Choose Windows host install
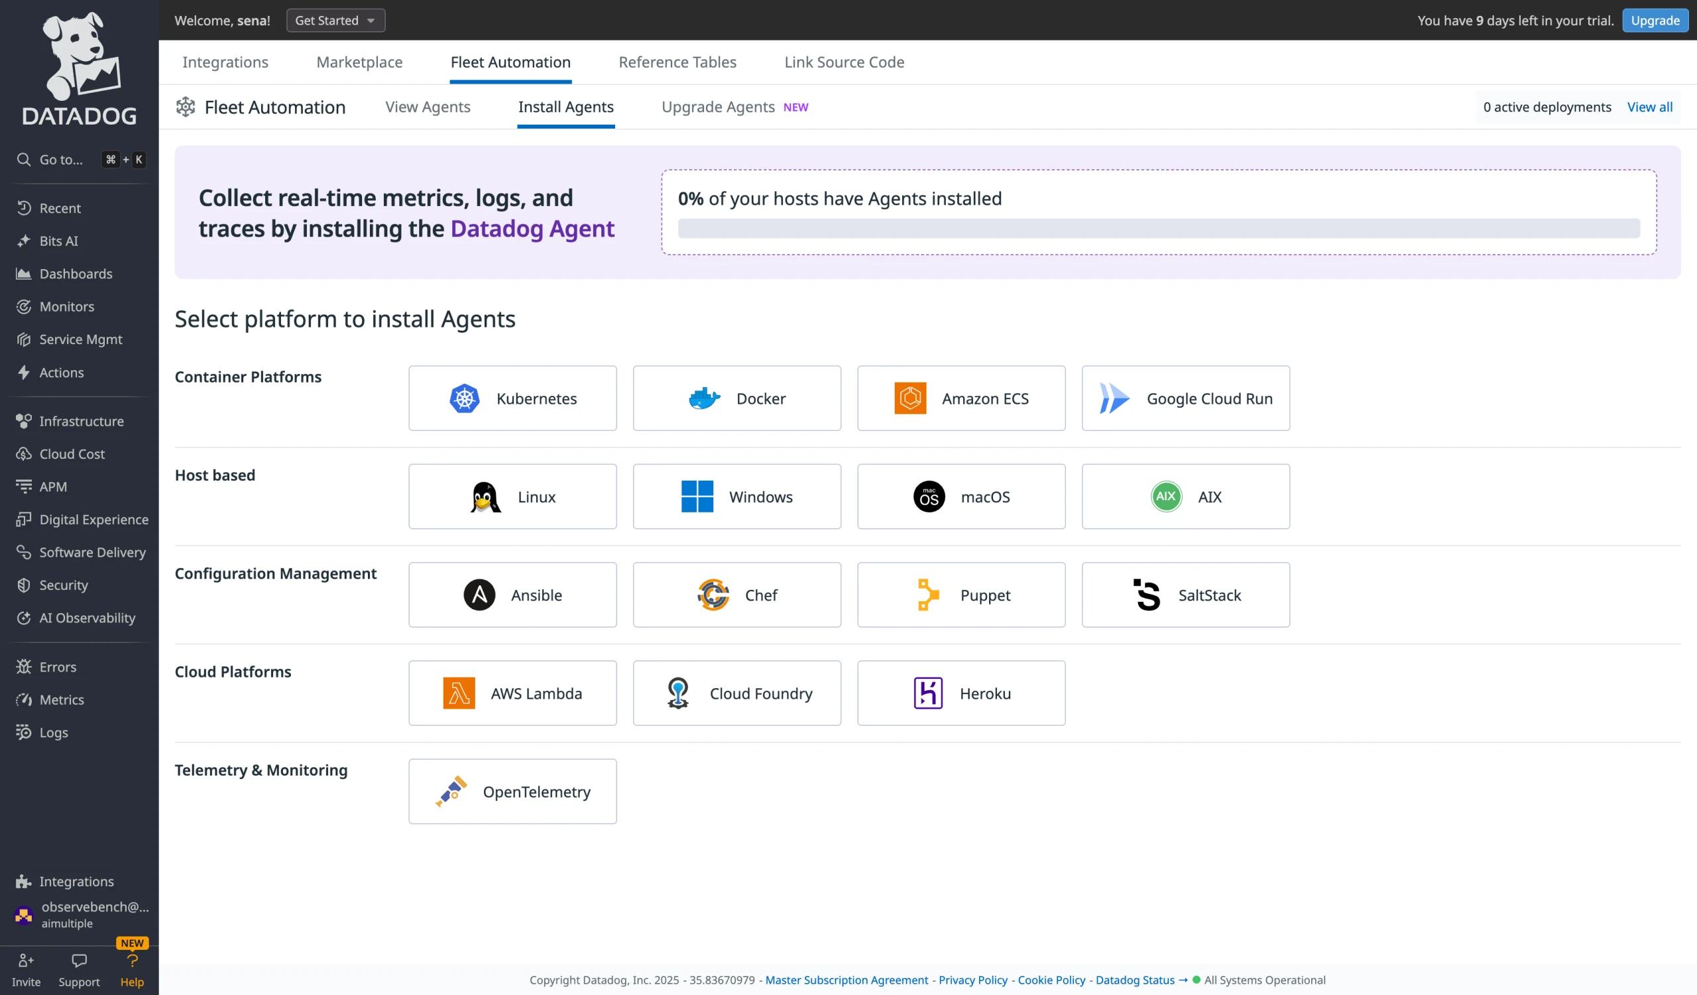This screenshot has height=995, width=1697. (736, 496)
